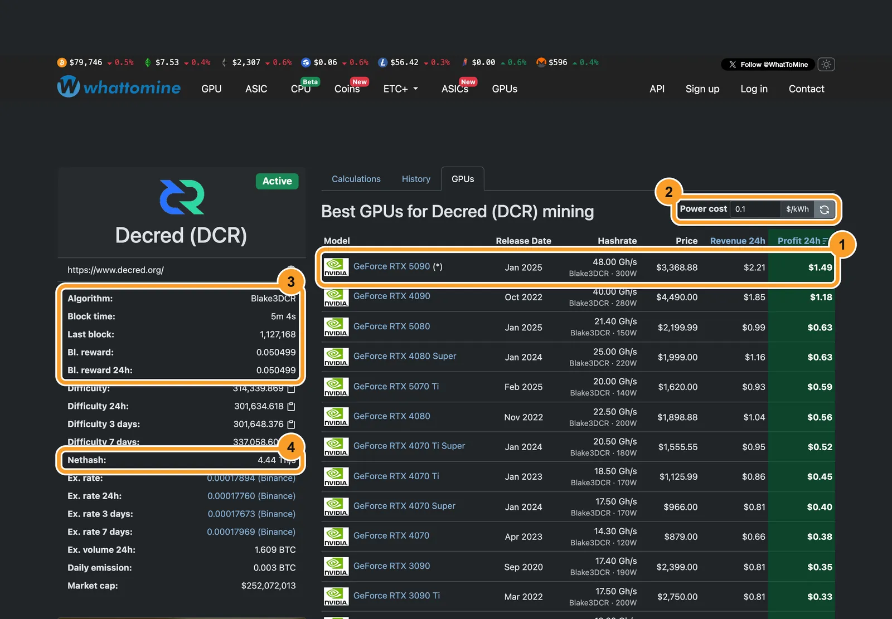Click the $4,490.00 price cell
Image resolution: width=892 pixels, height=619 pixels.
point(677,298)
